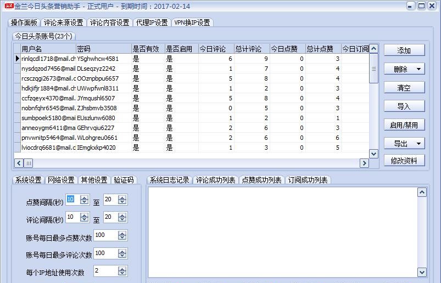Click the 今日点赞 column header
441x283 pixels.
[x=288, y=49]
